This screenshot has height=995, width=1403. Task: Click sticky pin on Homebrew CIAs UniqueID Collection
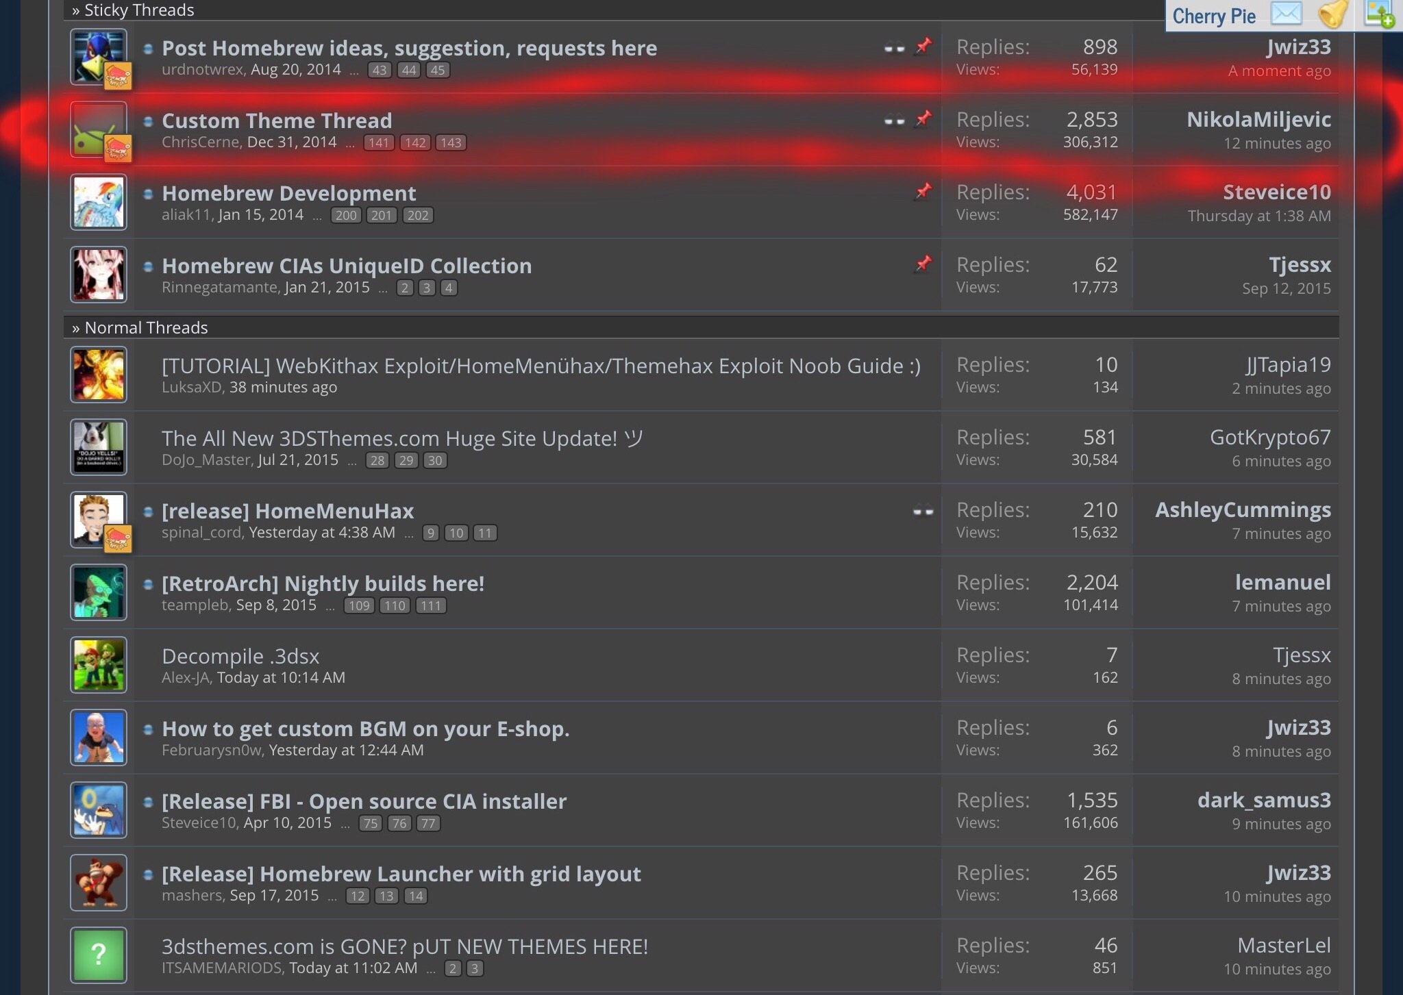tap(923, 264)
